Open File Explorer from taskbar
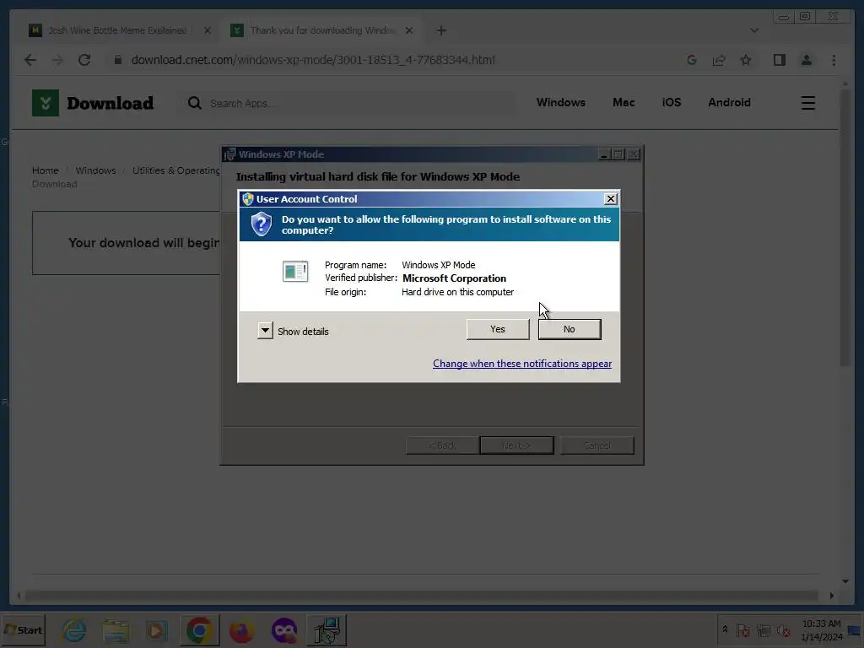Image resolution: width=864 pixels, height=648 pixels. [116, 629]
